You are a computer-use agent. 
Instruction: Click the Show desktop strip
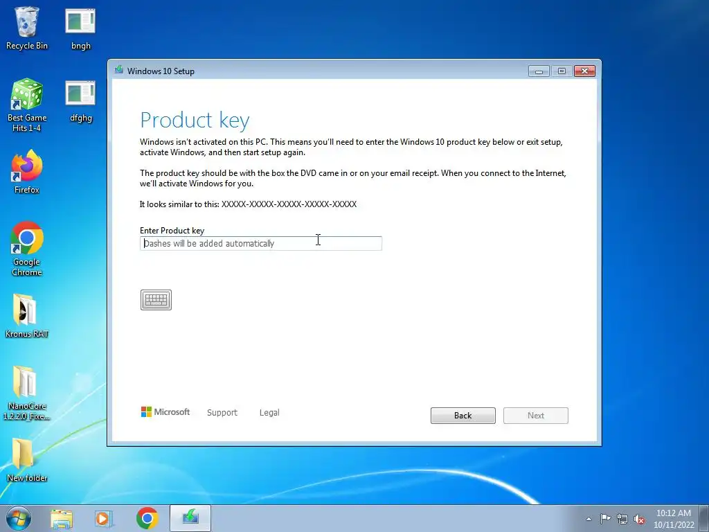point(703,518)
